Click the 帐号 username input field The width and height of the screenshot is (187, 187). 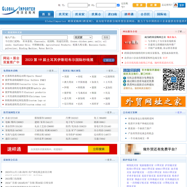point(78,5)
